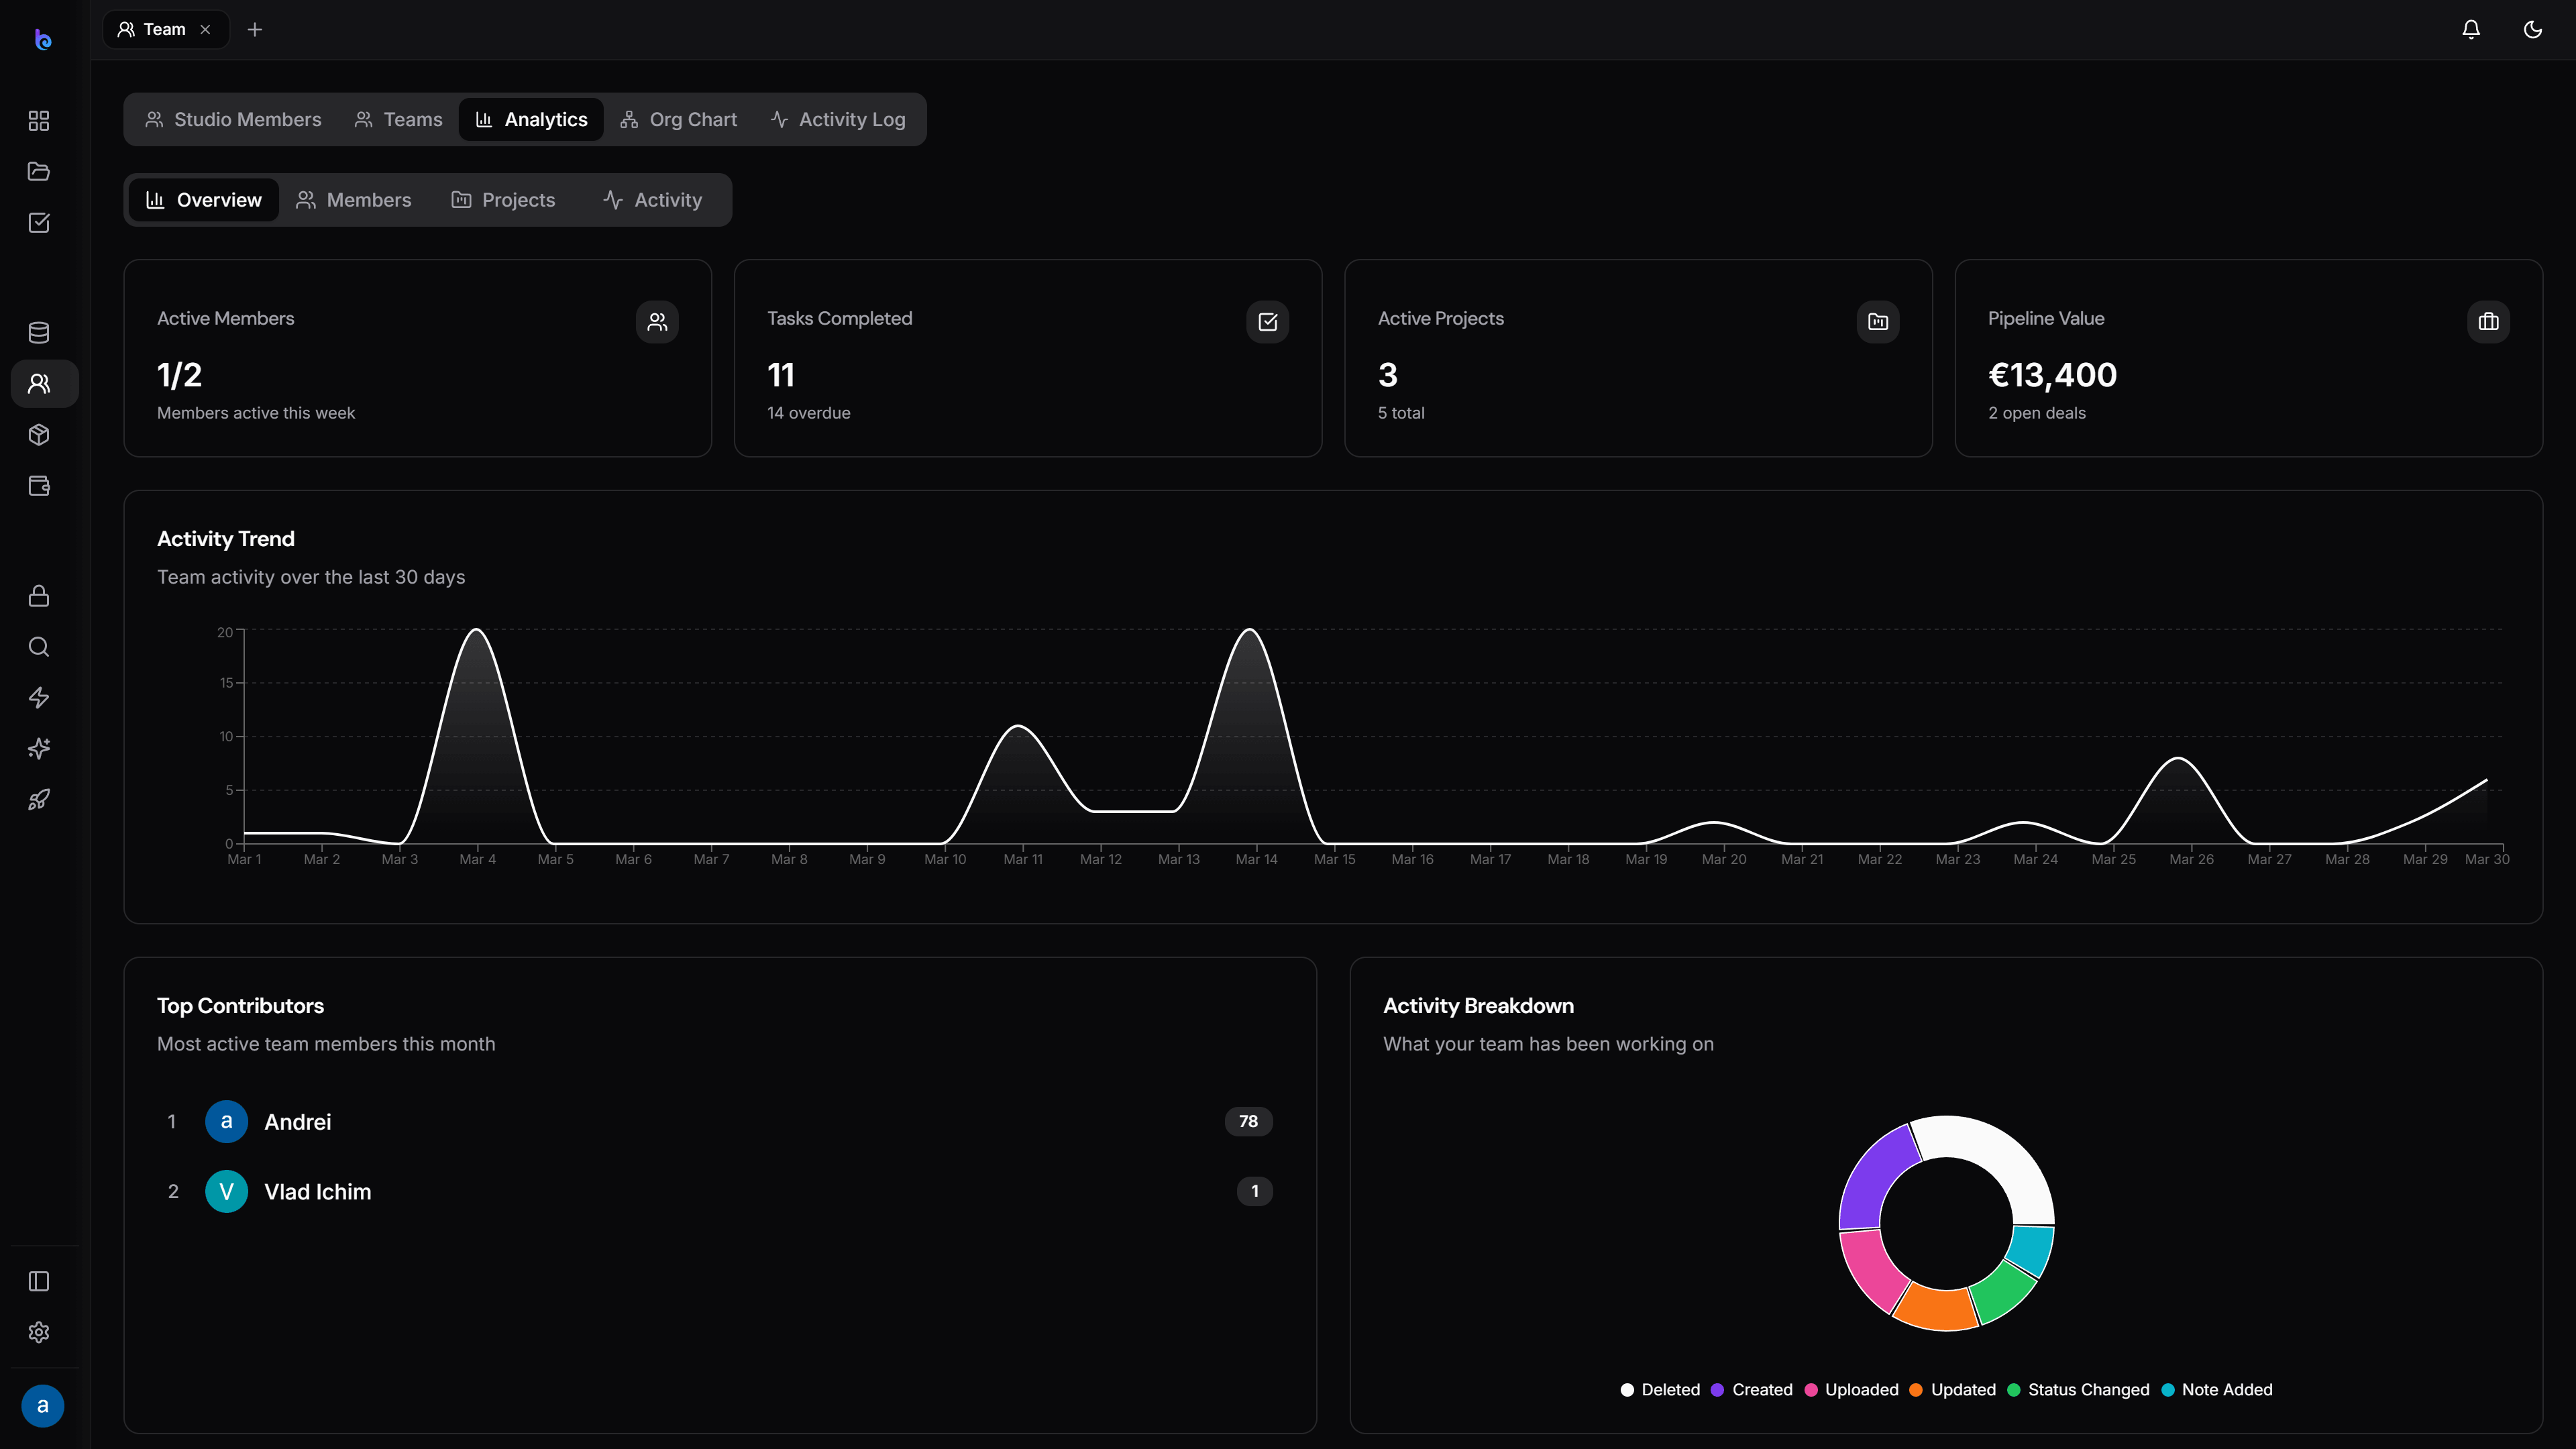Open the lightning bolt icon in sidebar
2576x1449 pixels.
(39, 698)
